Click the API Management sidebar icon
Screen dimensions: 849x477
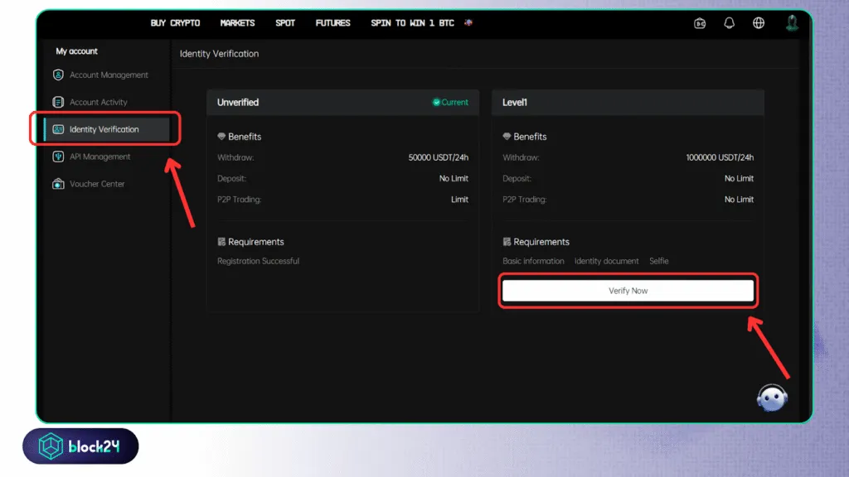[58, 157]
